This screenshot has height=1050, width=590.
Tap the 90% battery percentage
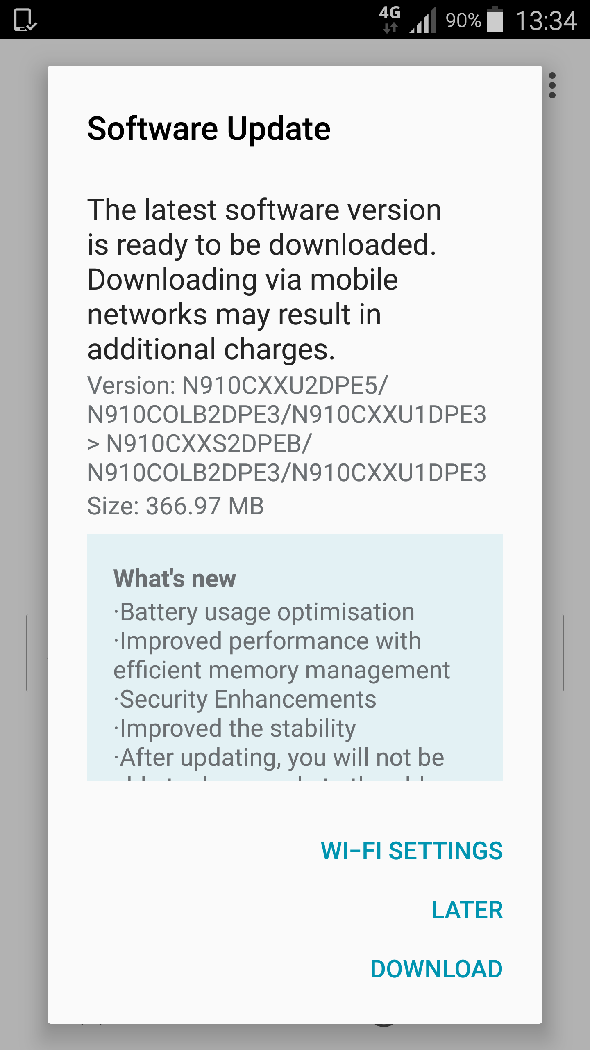463,21
